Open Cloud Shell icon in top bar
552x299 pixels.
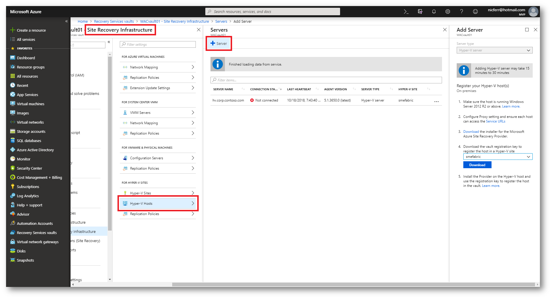[x=406, y=11]
